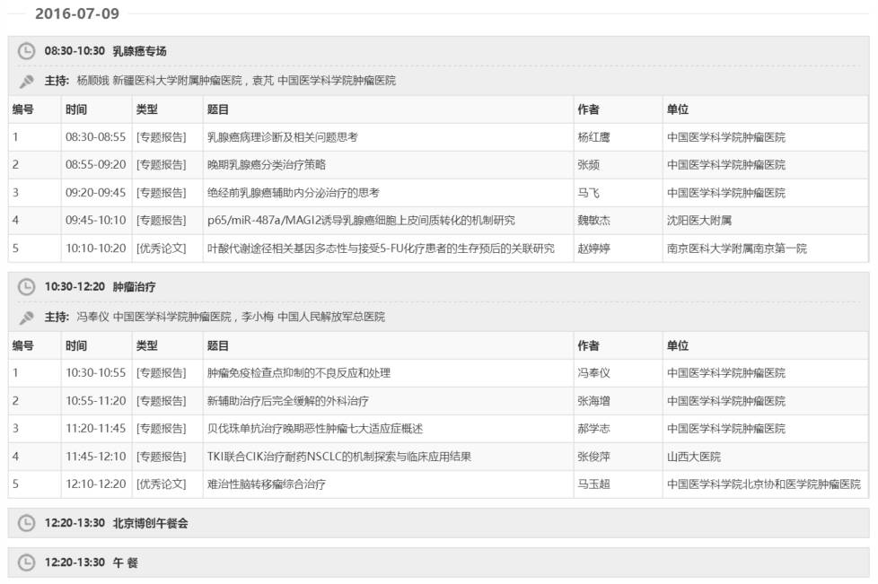The image size is (878, 584).
Task: Click the title 乳腺癌病理诊断及相关问题思考
Action: click(x=283, y=137)
